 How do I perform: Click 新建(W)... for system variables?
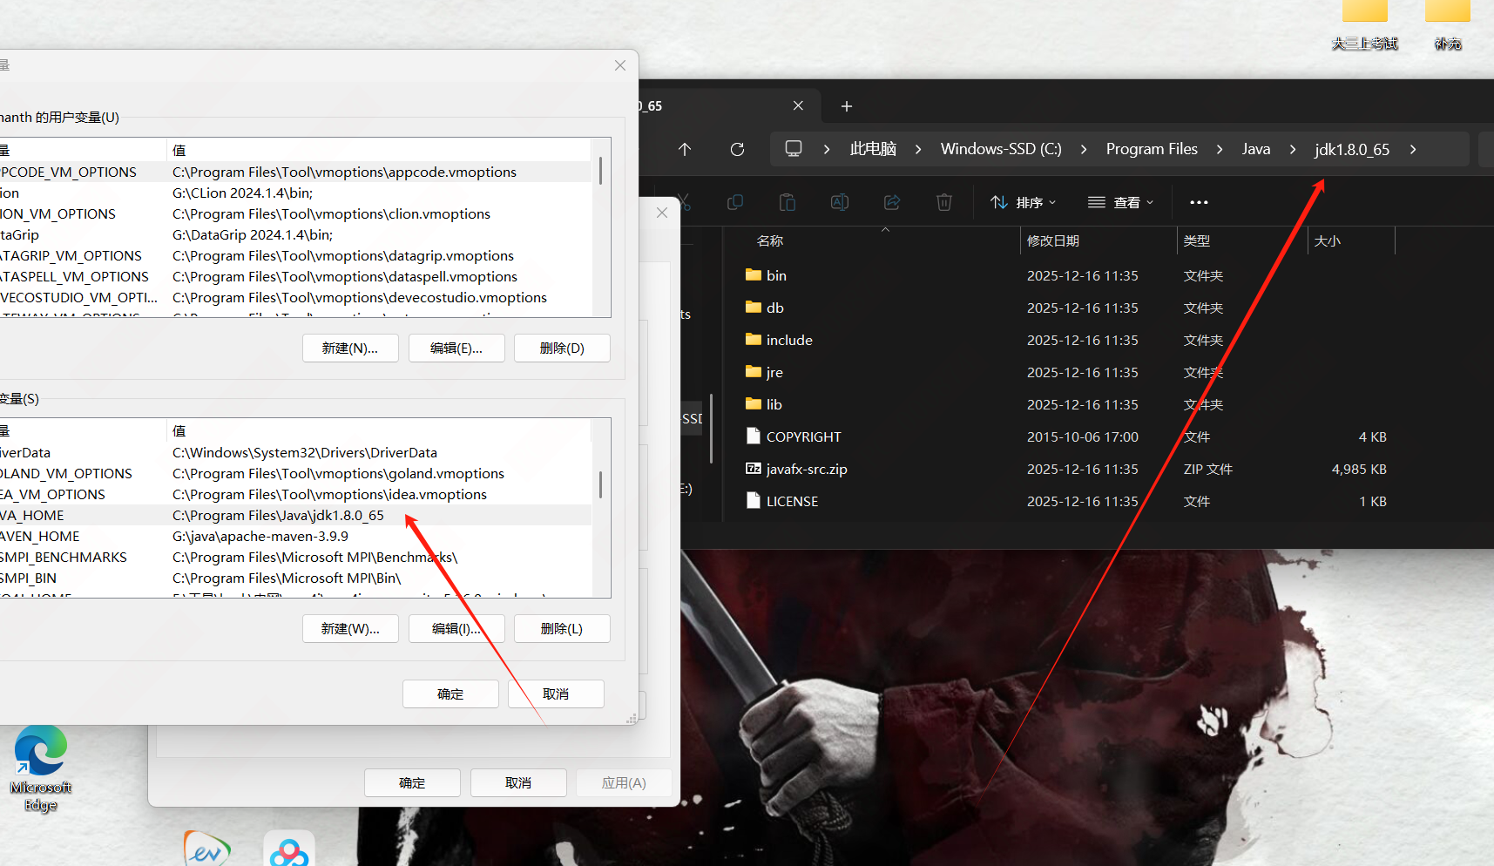pos(350,628)
